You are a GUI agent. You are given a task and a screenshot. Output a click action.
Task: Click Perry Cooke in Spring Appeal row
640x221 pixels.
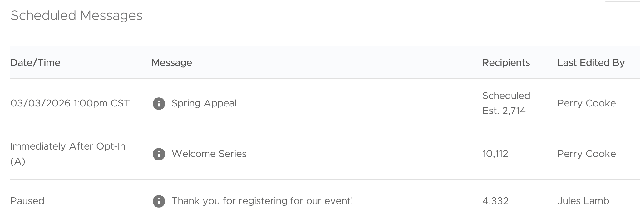(586, 103)
